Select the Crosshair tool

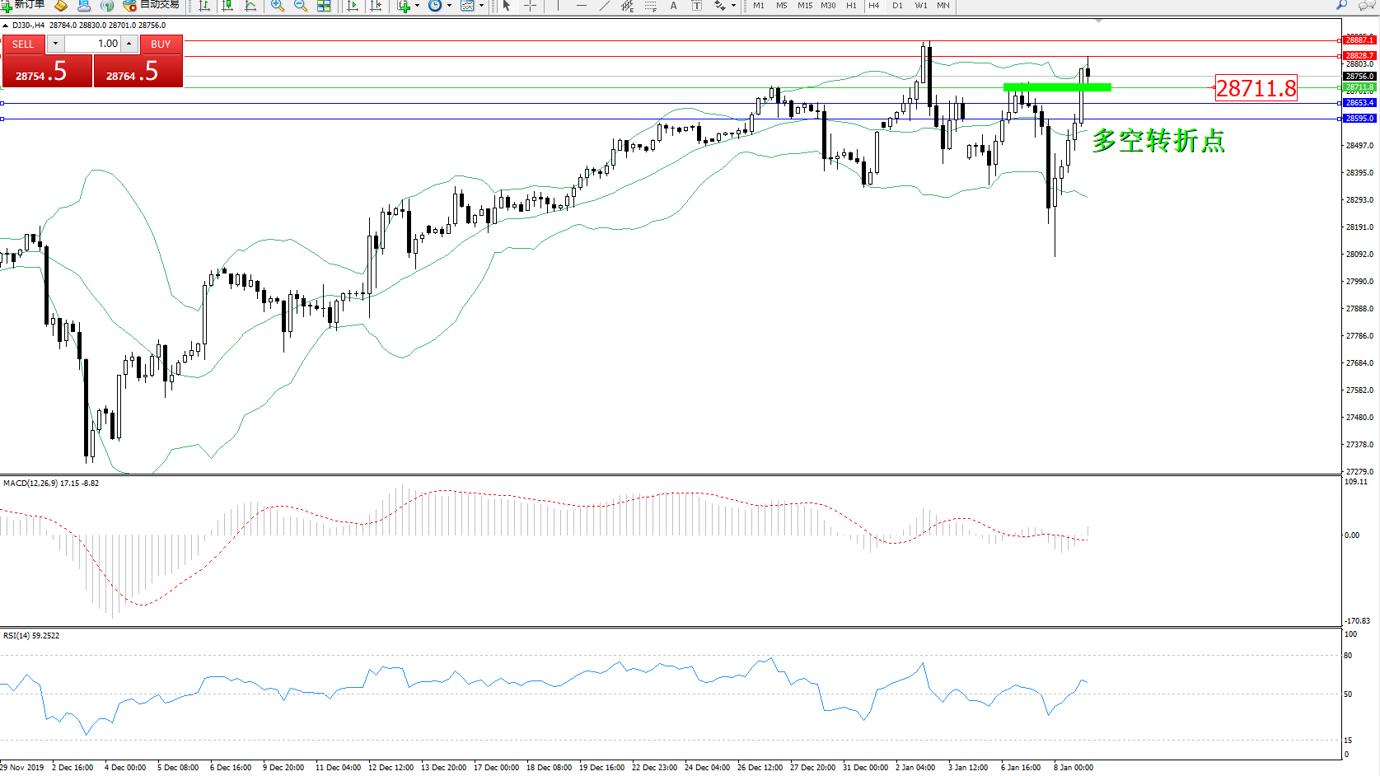pyautogui.click(x=530, y=6)
